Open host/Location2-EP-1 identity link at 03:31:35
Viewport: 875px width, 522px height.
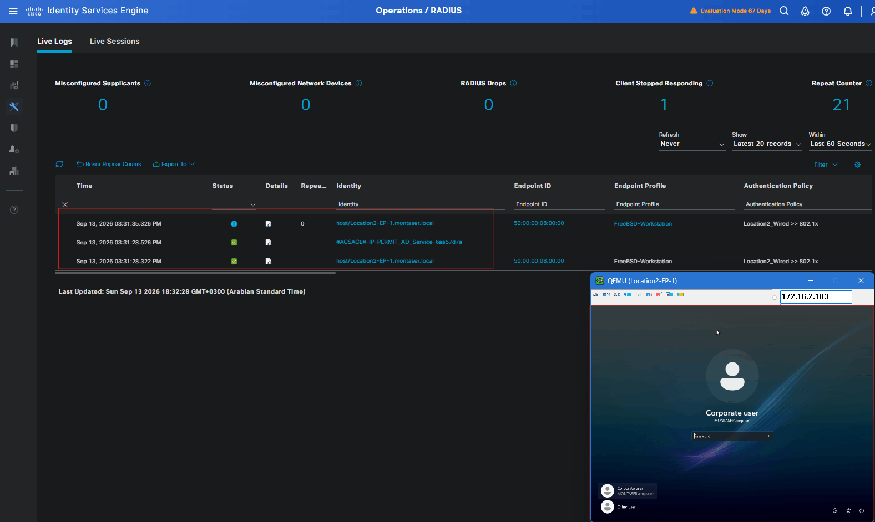385,223
